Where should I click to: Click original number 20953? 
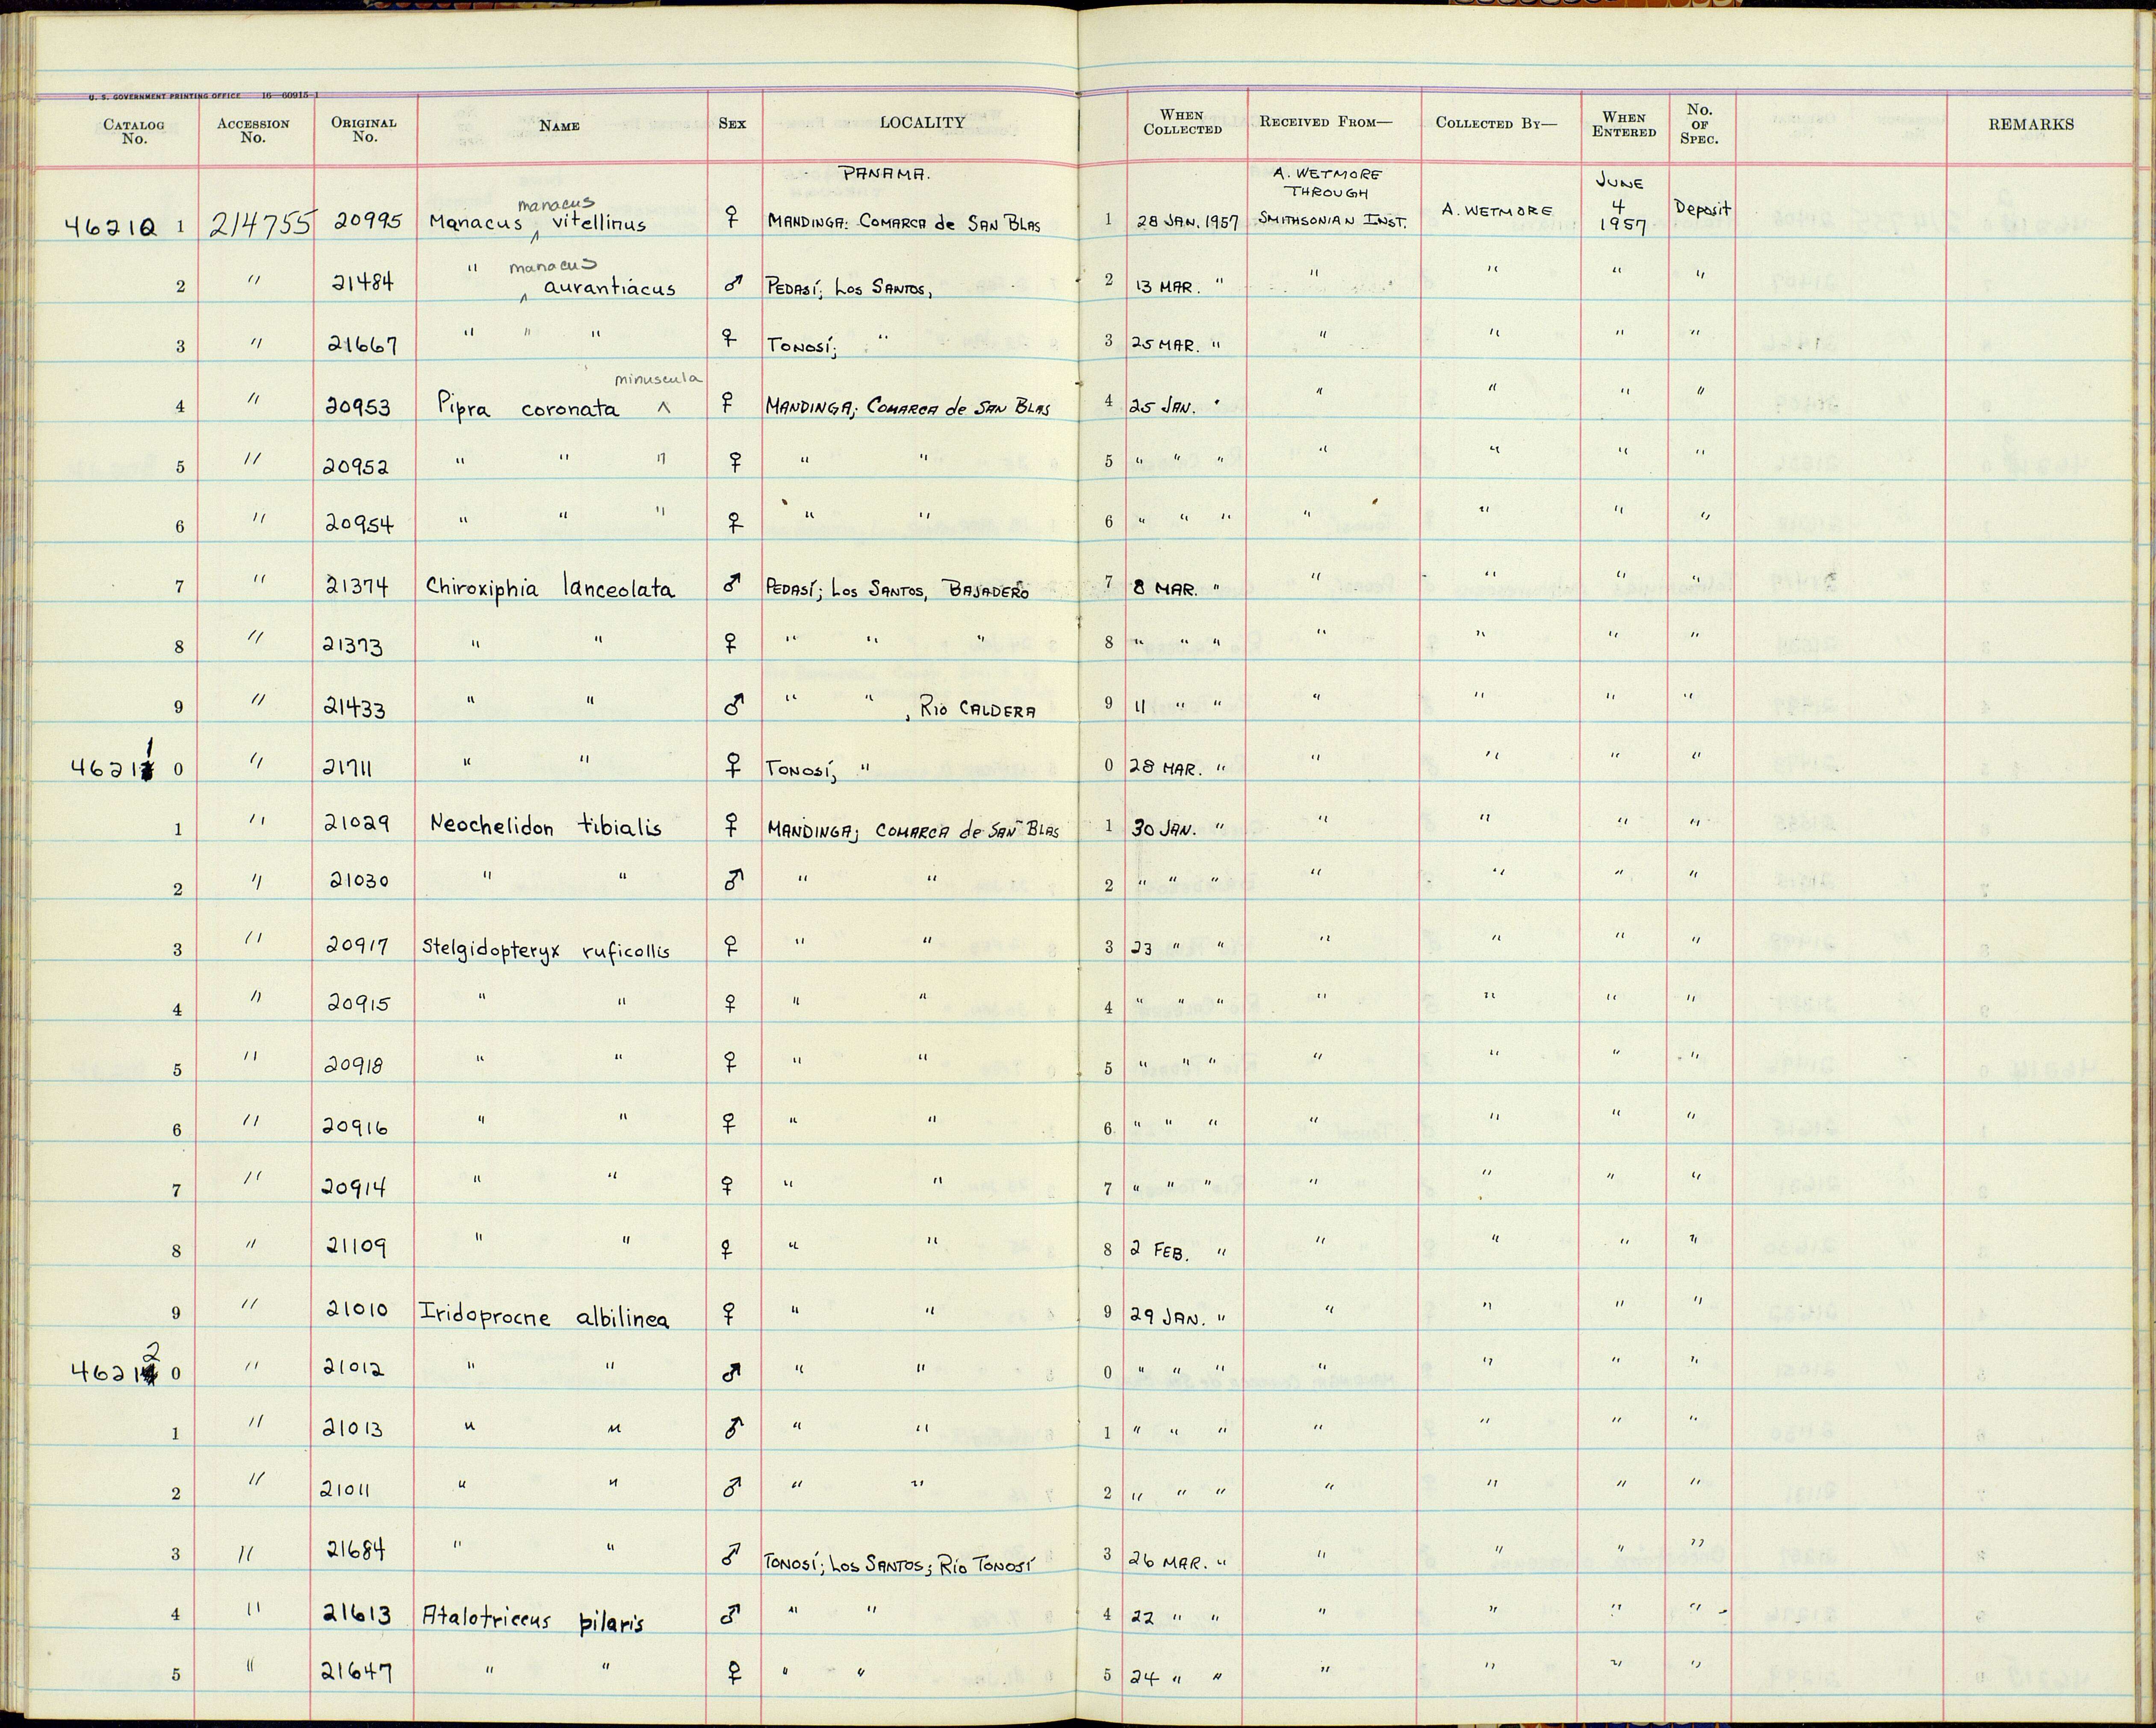[358, 407]
